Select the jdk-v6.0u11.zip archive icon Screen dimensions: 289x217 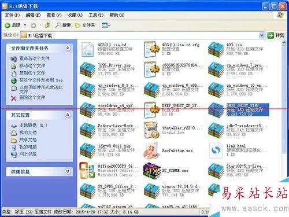(88, 150)
